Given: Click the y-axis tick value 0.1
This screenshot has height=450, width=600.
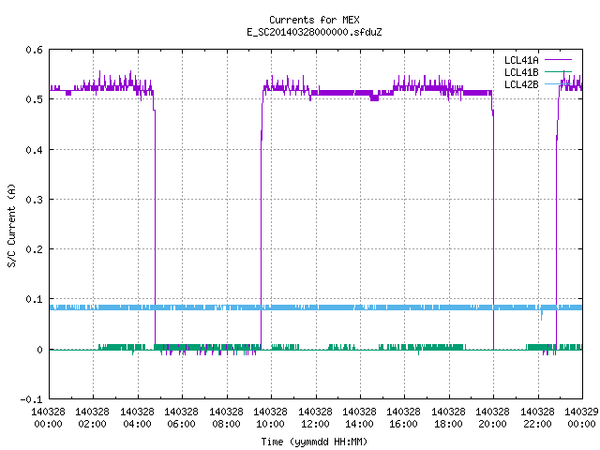Looking at the screenshot, I should tap(35, 299).
